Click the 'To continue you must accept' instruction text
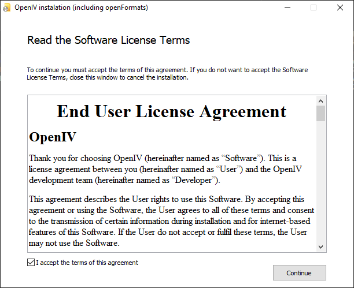The height and width of the screenshot is (288, 354). coord(167,74)
